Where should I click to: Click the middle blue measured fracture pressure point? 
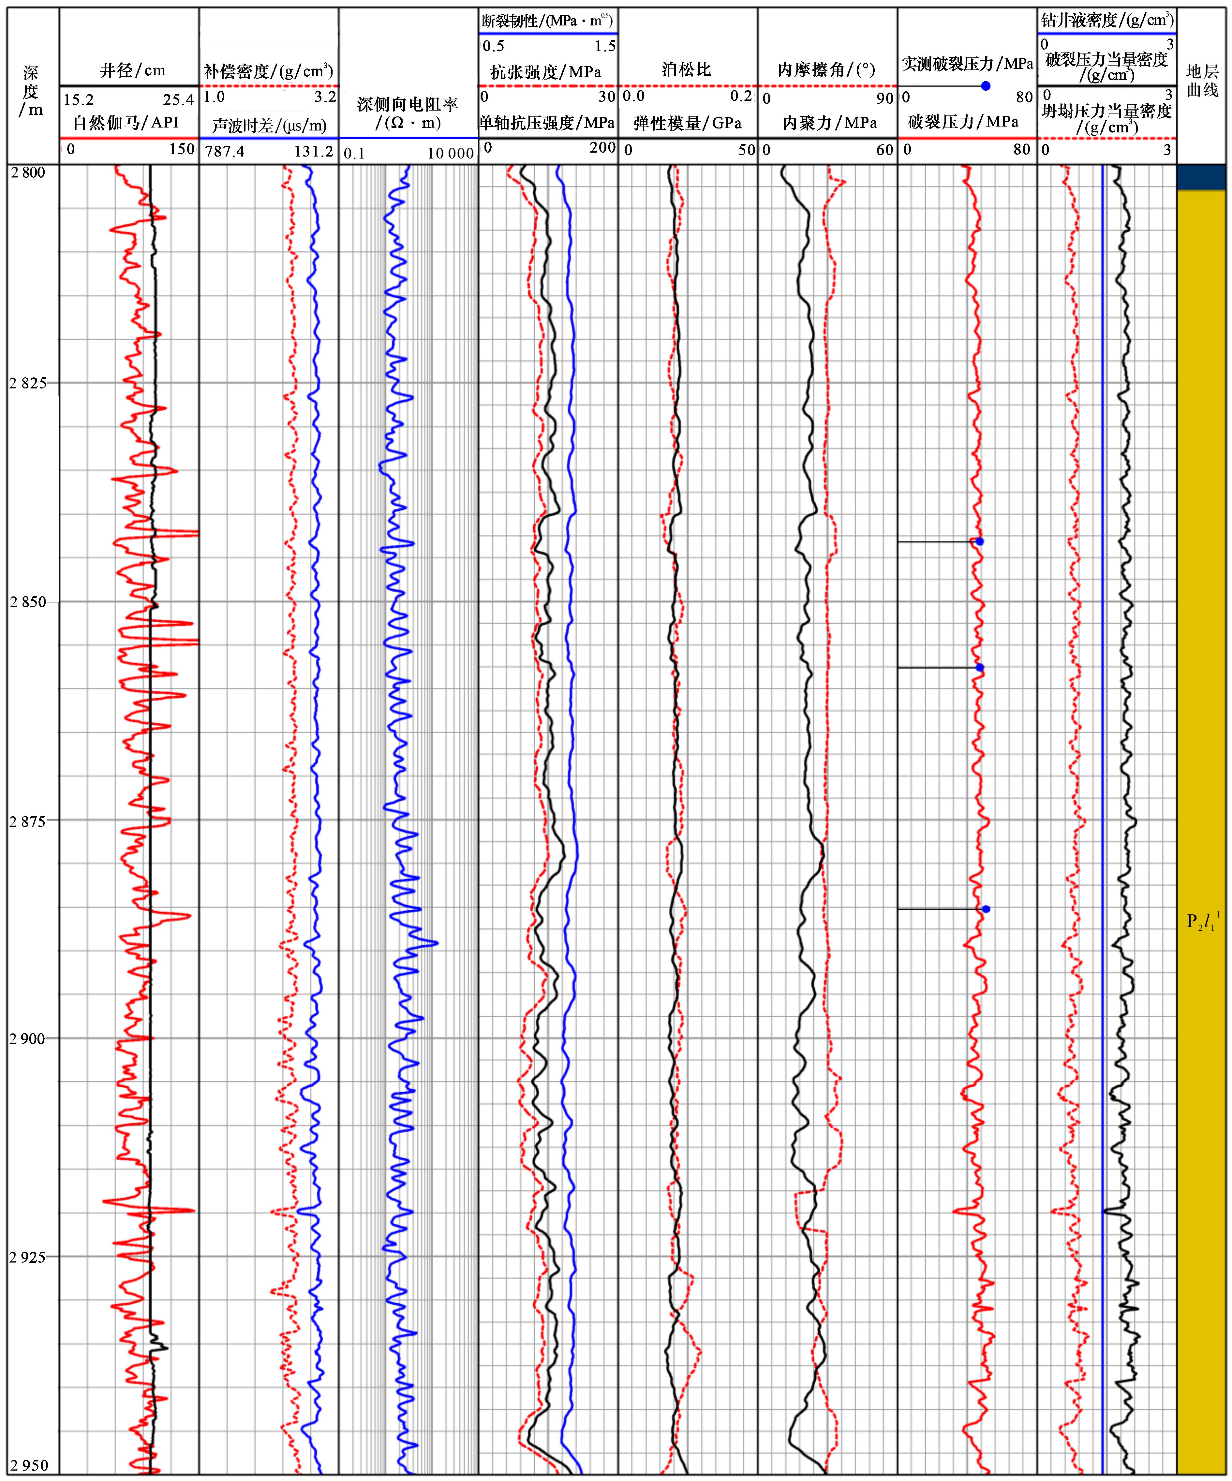pos(980,668)
